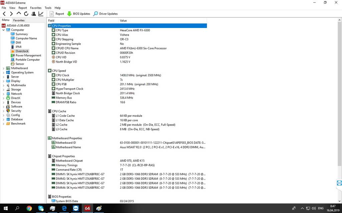342x213 pixels.
Task: Collapse the Computer tree node
Action: click(x=3, y=30)
